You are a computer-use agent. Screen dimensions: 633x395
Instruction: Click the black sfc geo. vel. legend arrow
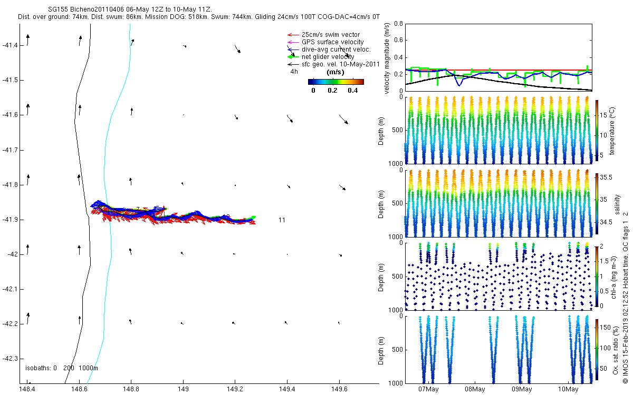pyautogui.click(x=292, y=64)
